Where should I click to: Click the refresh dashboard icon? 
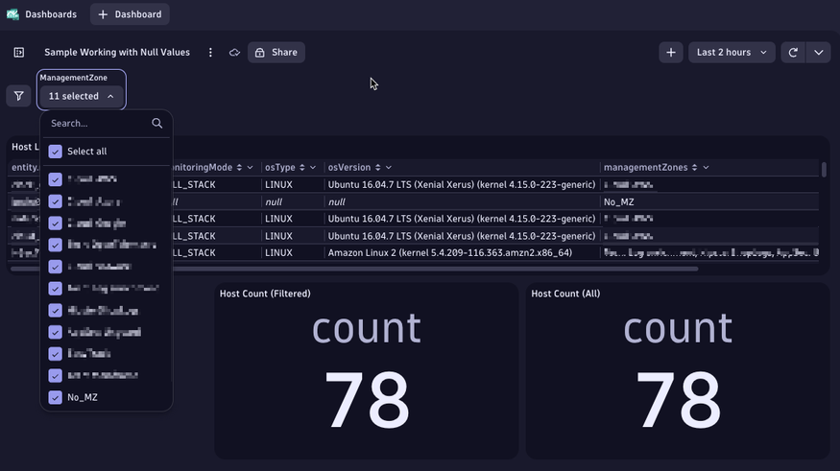[793, 53]
